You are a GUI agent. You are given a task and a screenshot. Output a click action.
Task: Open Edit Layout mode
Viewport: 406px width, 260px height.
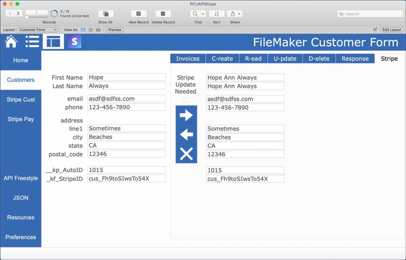tap(391, 29)
